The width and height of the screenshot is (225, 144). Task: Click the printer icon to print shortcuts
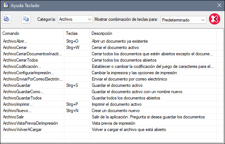click(7, 19)
